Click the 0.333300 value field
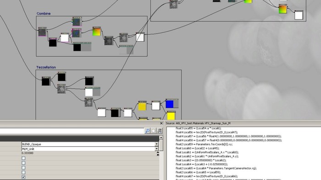321x180 pixels. click(x=89, y=153)
